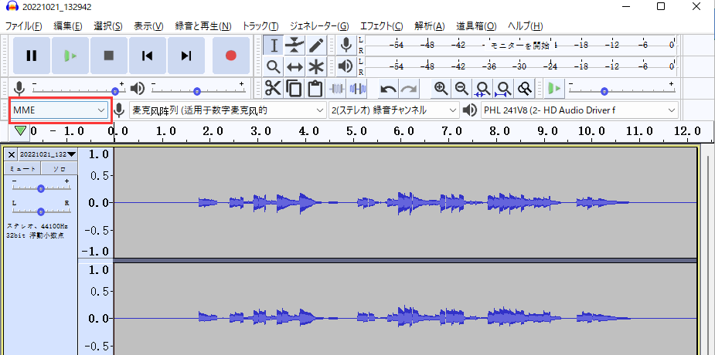The height and width of the screenshot is (355, 715).
Task: Click the 10.0 mark on the timeline ruler
Action: (591, 131)
